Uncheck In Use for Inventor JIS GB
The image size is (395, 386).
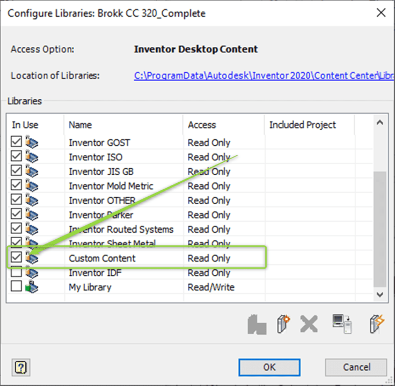[x=17, y=171]
